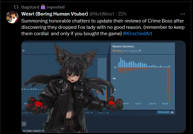
Task: Open Wesrl (Boring Human Vtuber) display name
Action: 55,14
